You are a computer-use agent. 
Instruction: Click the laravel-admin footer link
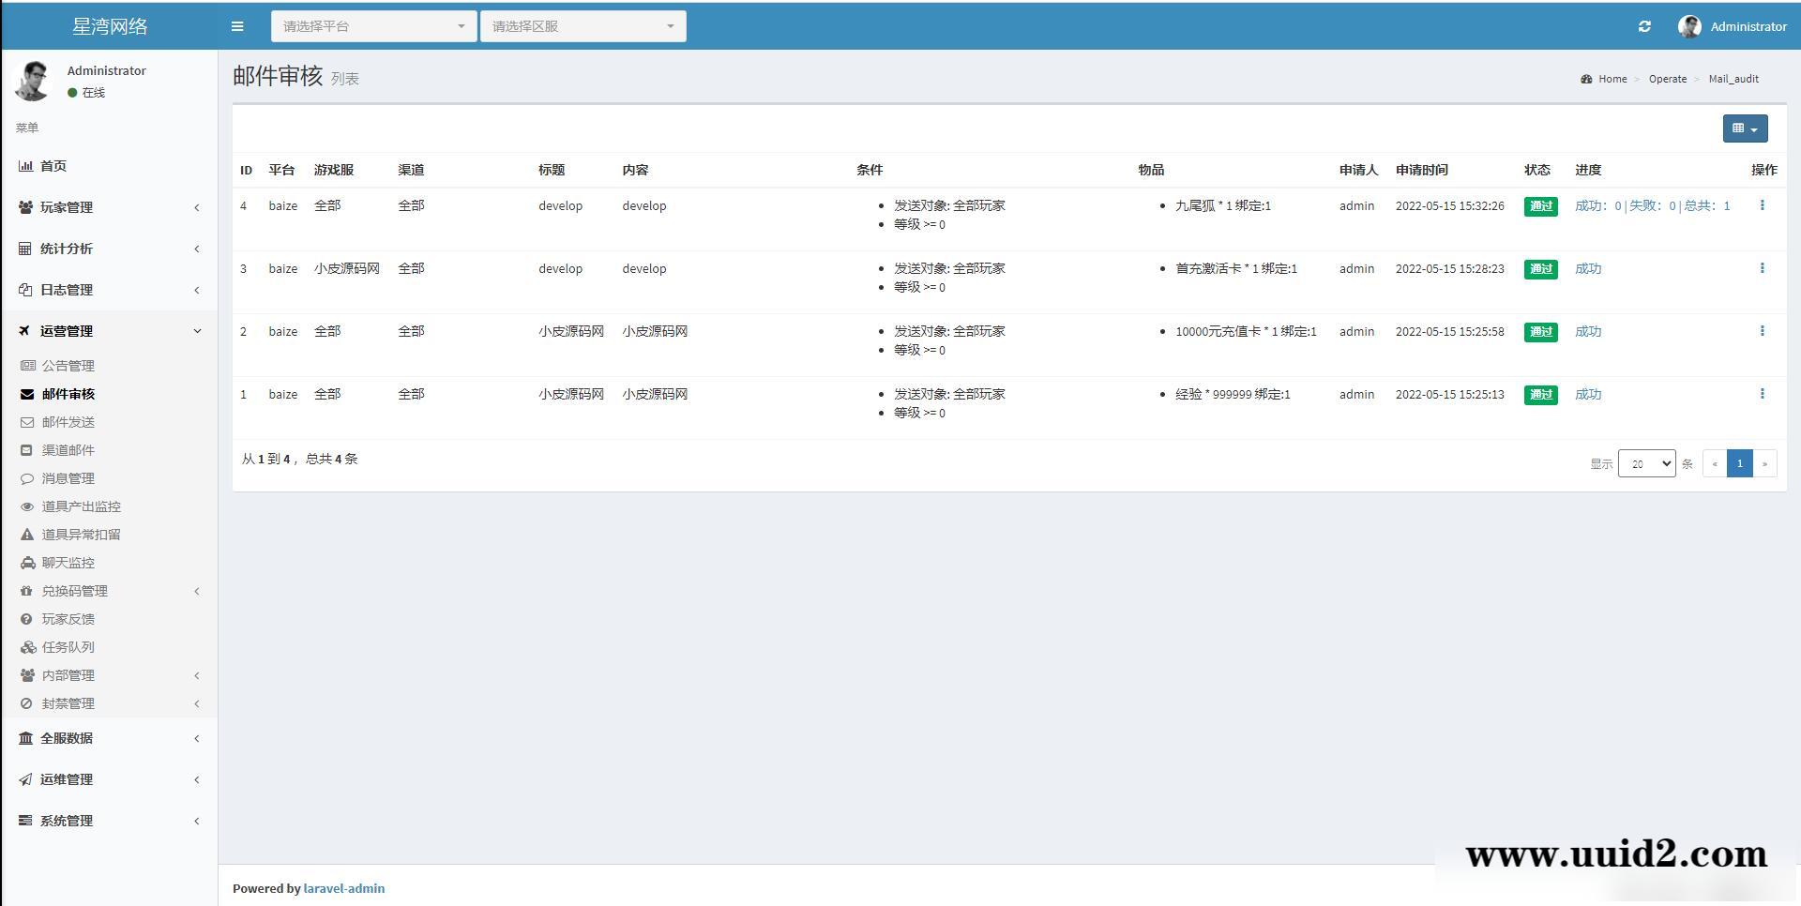(343, 888)
